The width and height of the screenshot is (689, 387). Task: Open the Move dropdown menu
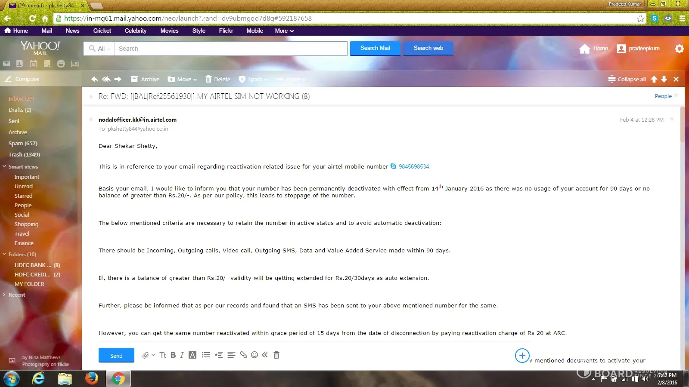point(182,79)
